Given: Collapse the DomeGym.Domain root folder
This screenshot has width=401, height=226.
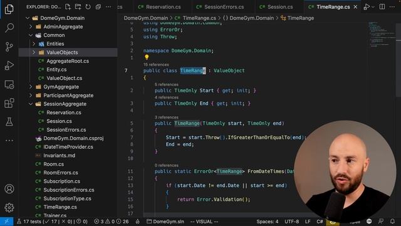Looking at the screenshot, I should coord(28,18).
